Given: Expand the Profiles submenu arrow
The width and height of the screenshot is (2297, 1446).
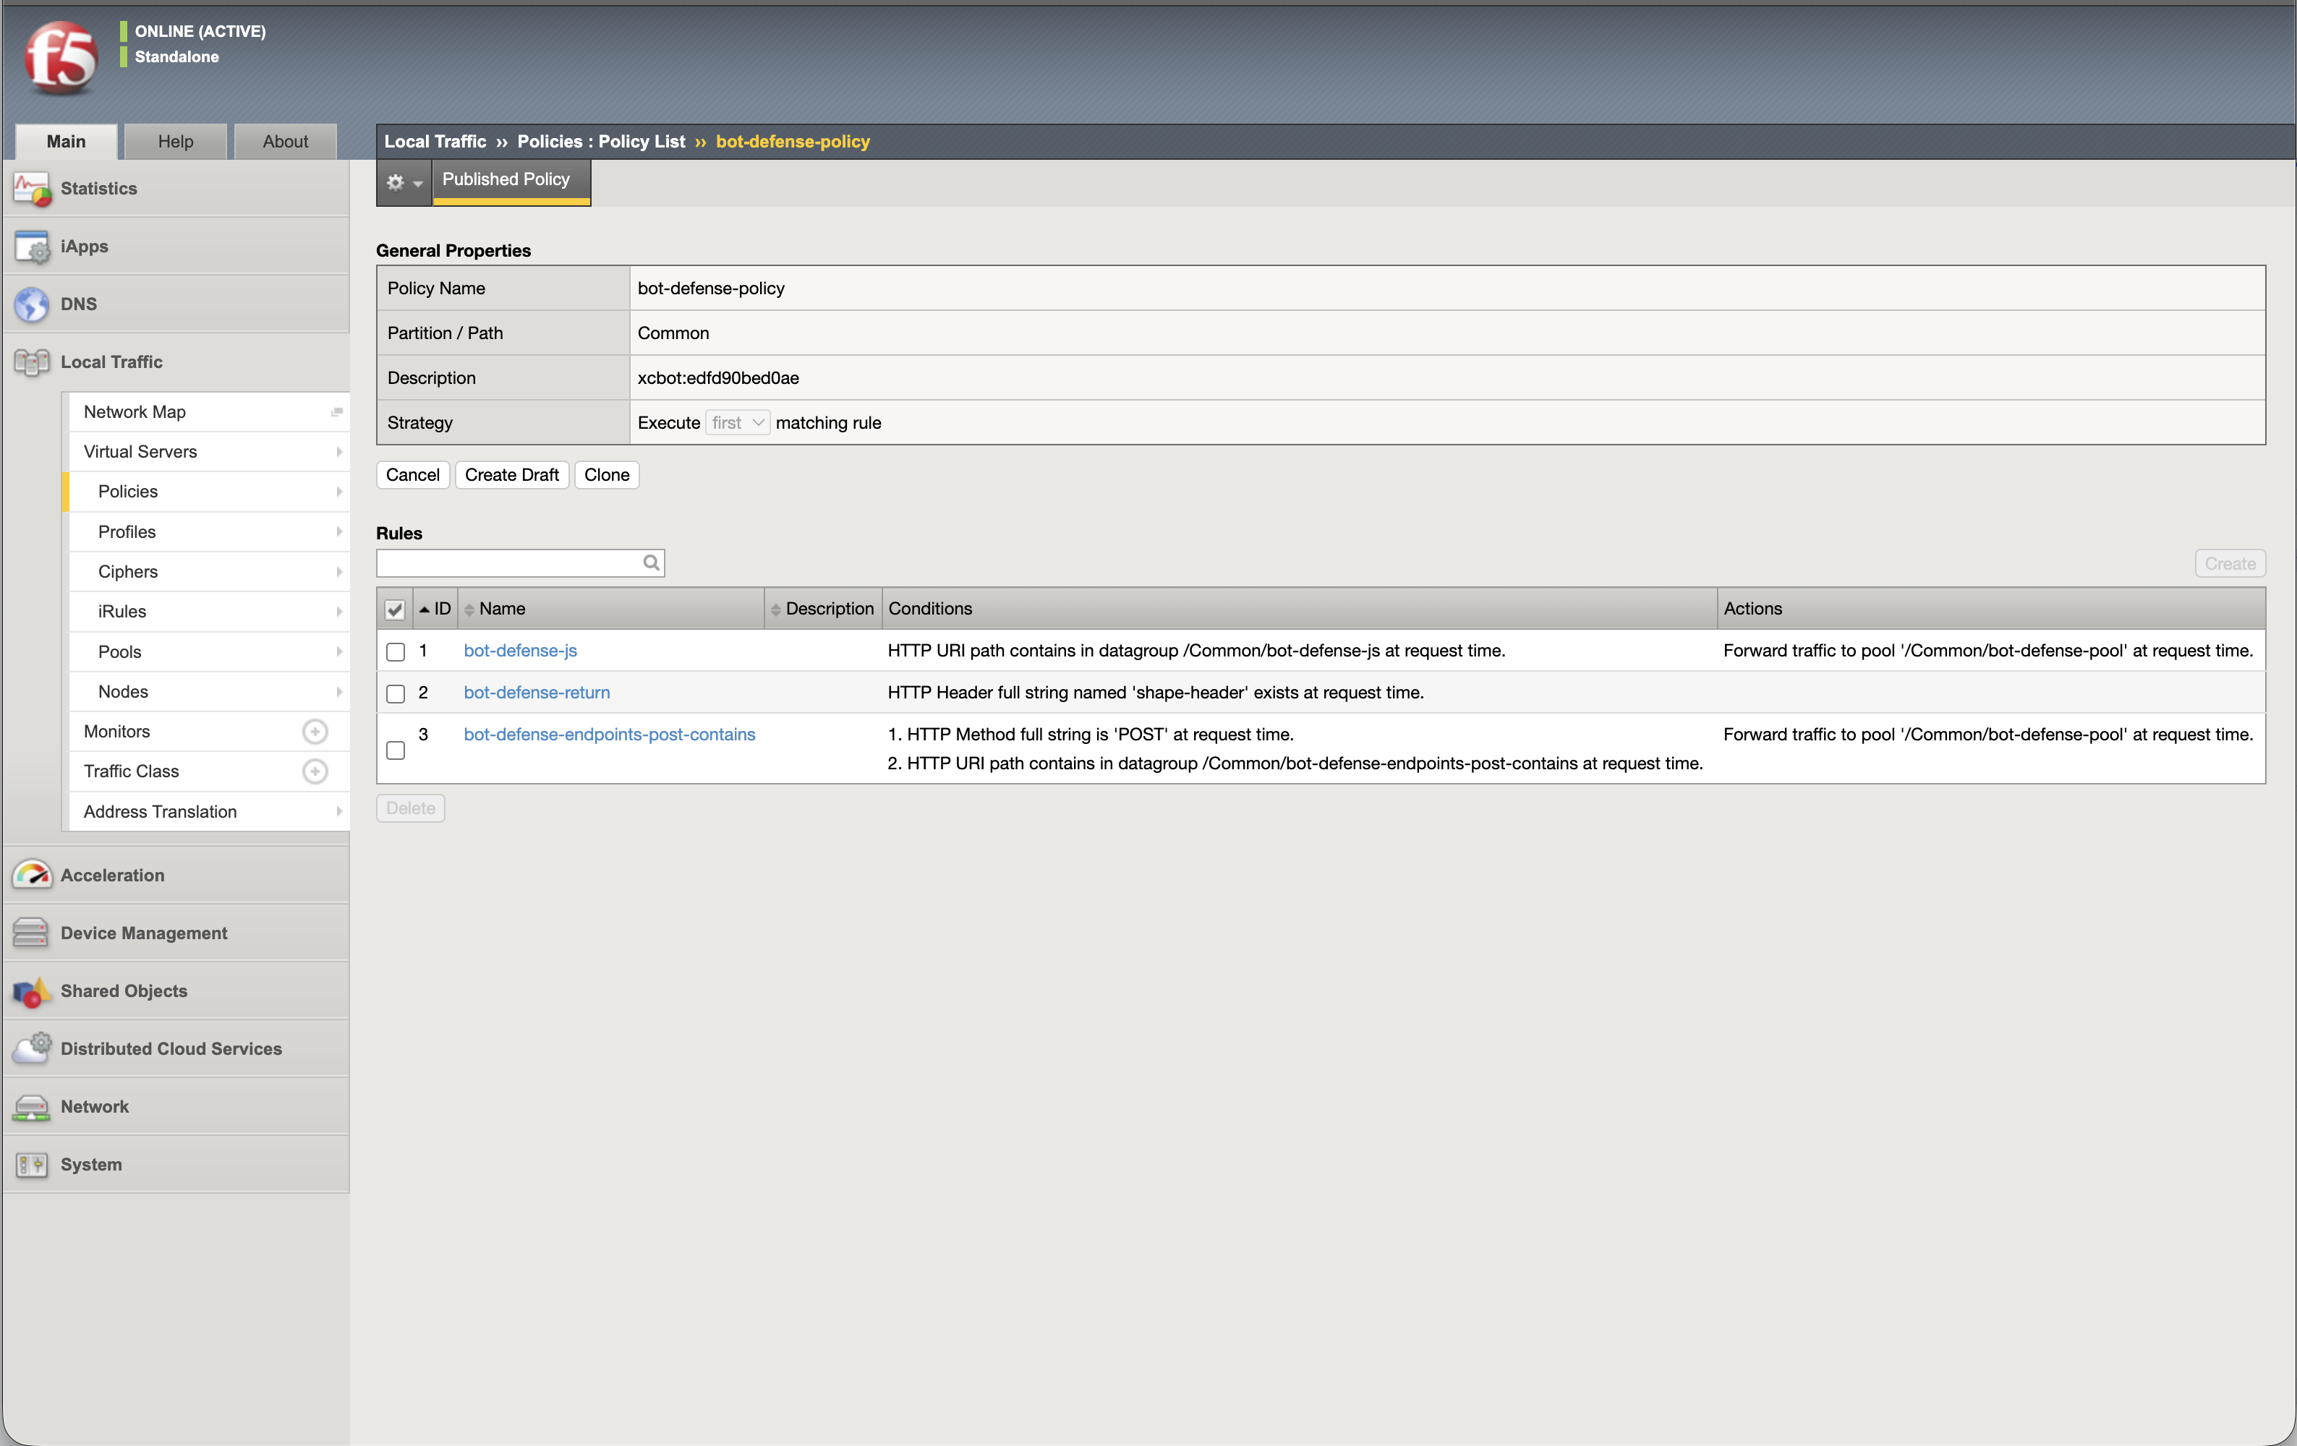Looking at the screenshot, I should pos(338,531).
